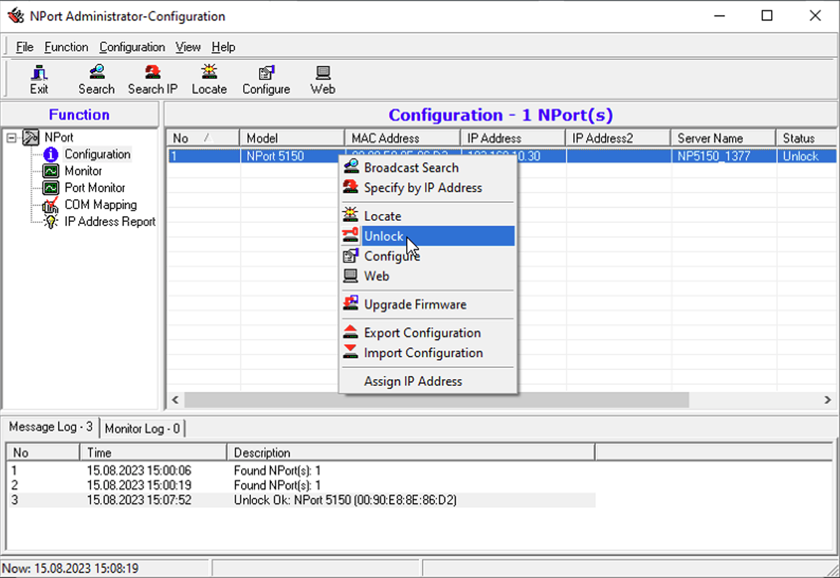
Task: Click the Time column header in log
Action: [153, 452]
